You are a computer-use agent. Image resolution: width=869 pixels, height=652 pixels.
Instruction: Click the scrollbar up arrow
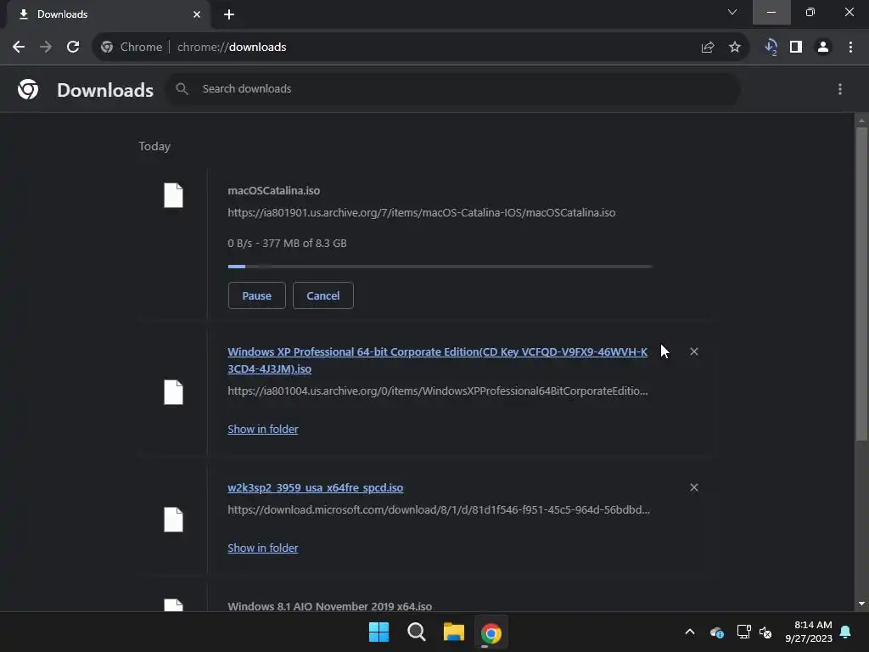pyautogui.click(x=861, y=121)
